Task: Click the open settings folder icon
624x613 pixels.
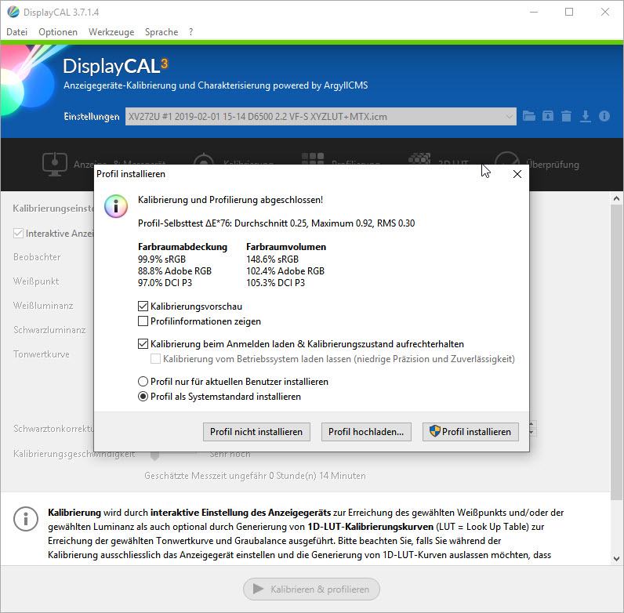Action: [528, 116]
